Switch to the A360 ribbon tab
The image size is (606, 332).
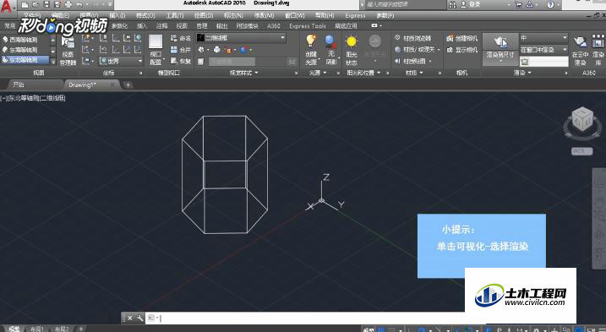(274, 26)
